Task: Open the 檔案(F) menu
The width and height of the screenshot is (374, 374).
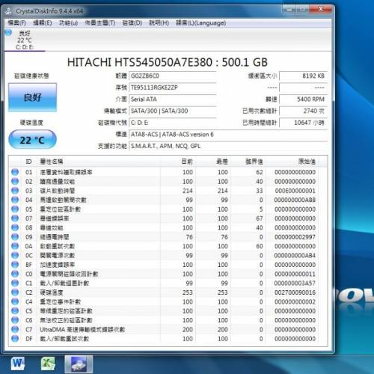Action: pyautogui.click(x=16, y=23)
